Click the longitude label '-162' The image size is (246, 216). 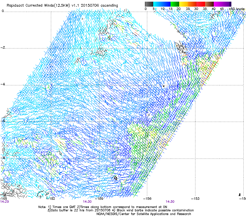point(51,199)
